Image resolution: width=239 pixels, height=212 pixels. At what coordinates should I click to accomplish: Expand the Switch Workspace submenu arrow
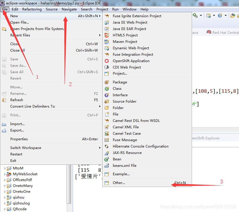(100, 148)
